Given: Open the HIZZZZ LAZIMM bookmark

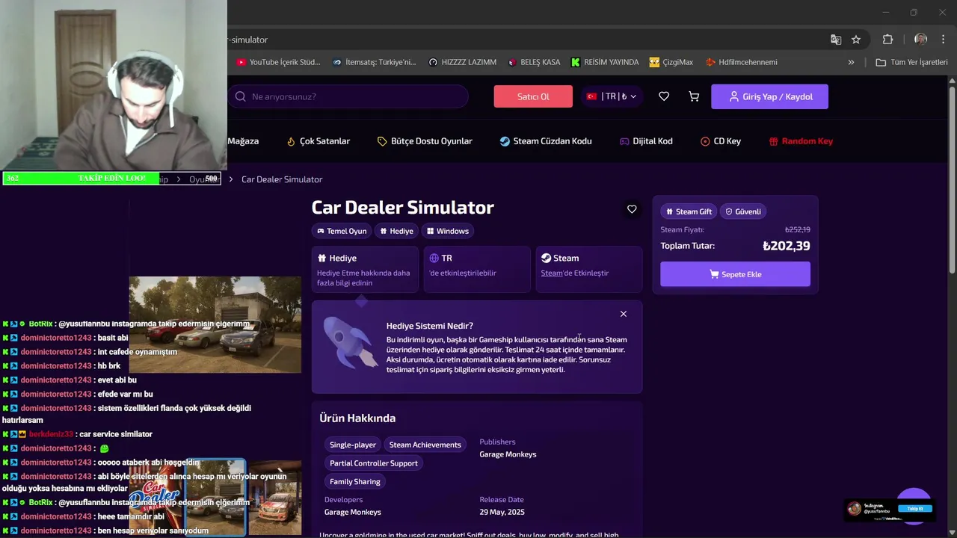Looking at the screenshot, I should [462, 62].
